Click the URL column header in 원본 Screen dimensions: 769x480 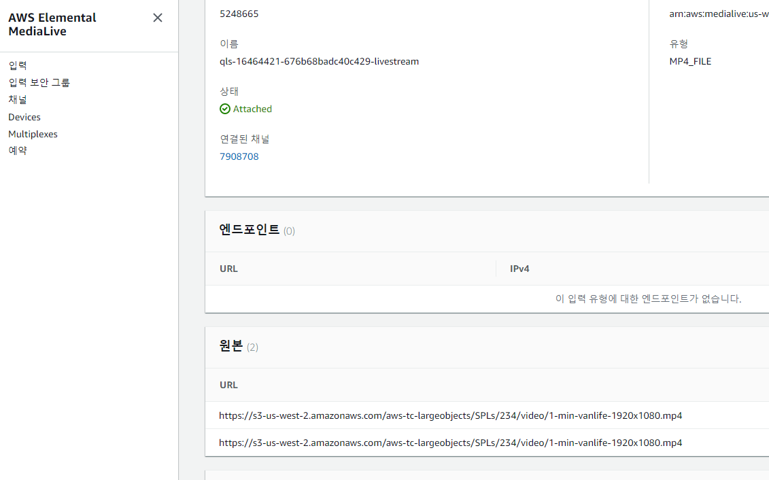[x=228, y=385]
